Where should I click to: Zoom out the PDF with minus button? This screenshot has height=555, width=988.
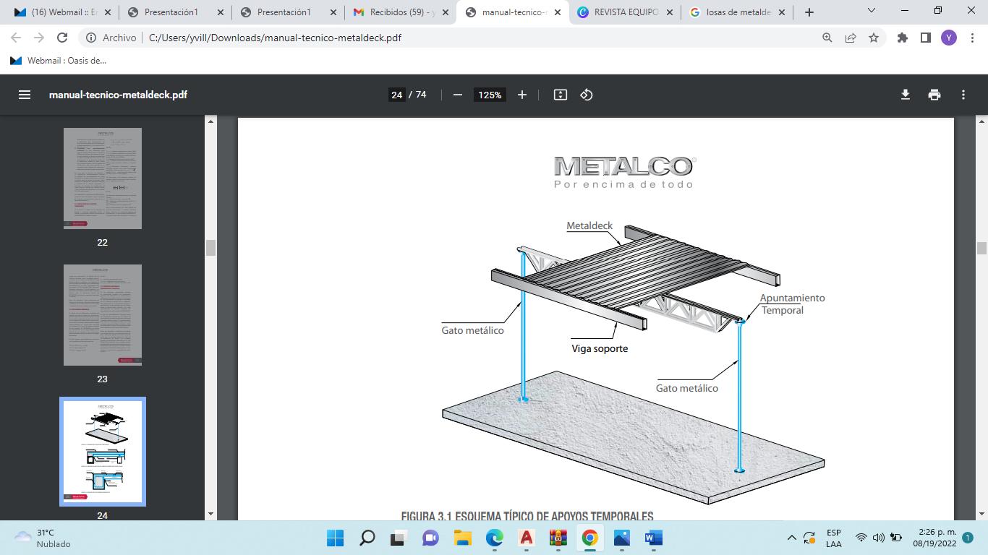(457, 95)
